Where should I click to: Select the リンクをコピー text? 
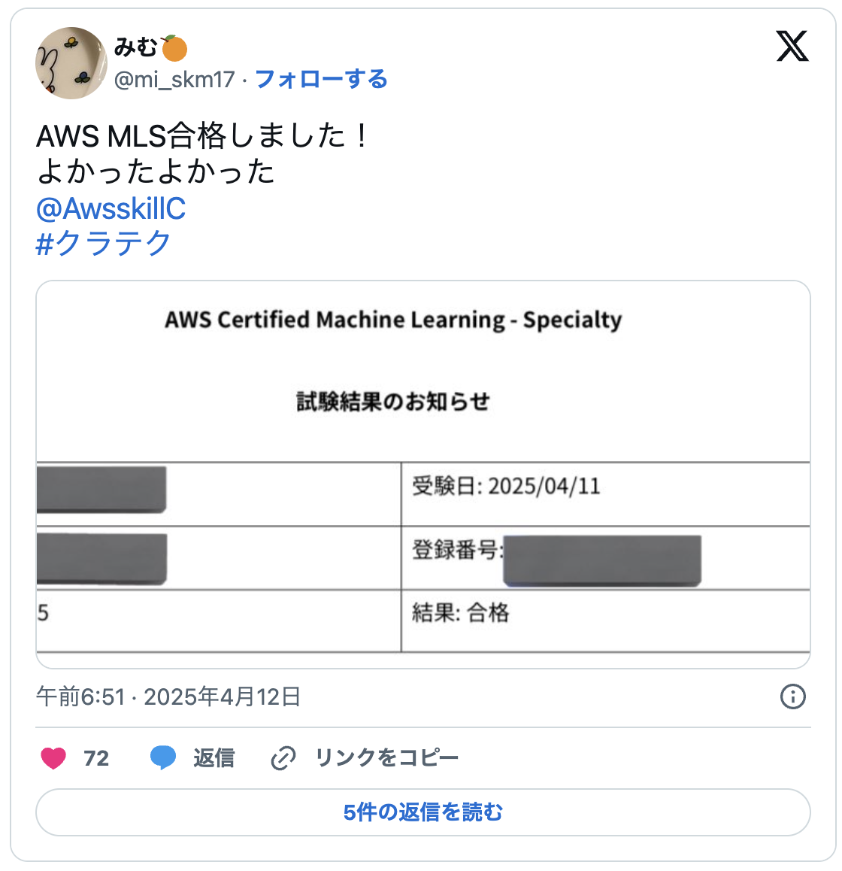click(x=386, y=757)
